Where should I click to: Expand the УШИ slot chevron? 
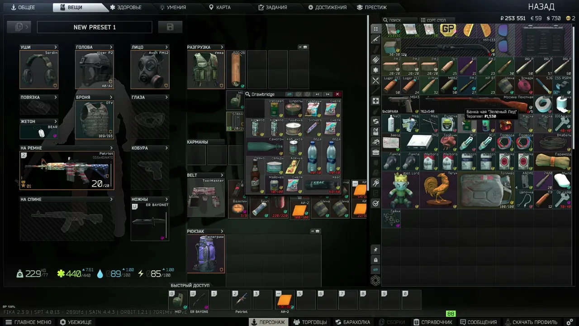pos(56,47)
